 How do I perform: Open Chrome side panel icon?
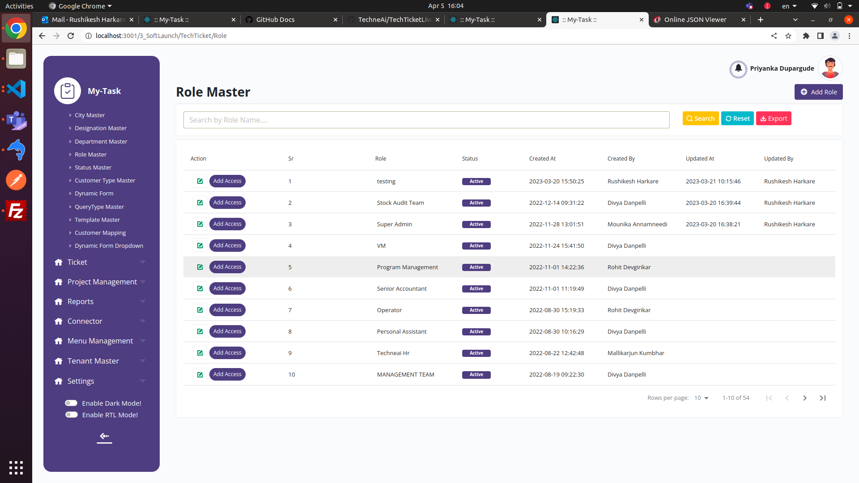point(821,36)
